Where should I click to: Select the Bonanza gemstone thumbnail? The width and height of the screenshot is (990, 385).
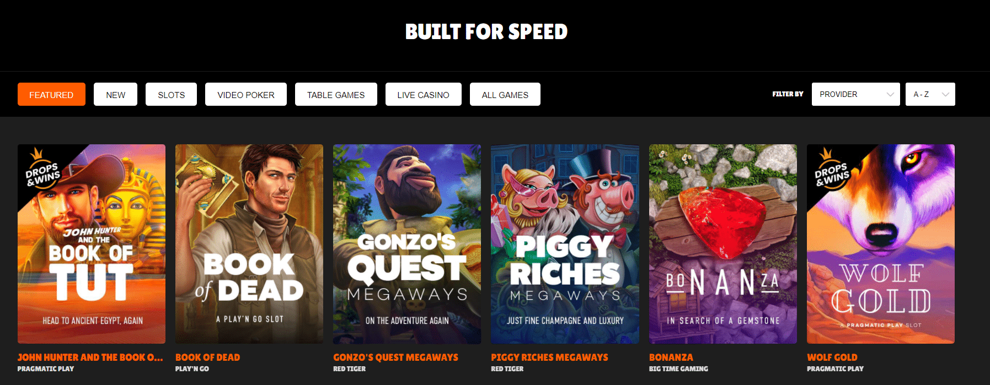(723, 244)
